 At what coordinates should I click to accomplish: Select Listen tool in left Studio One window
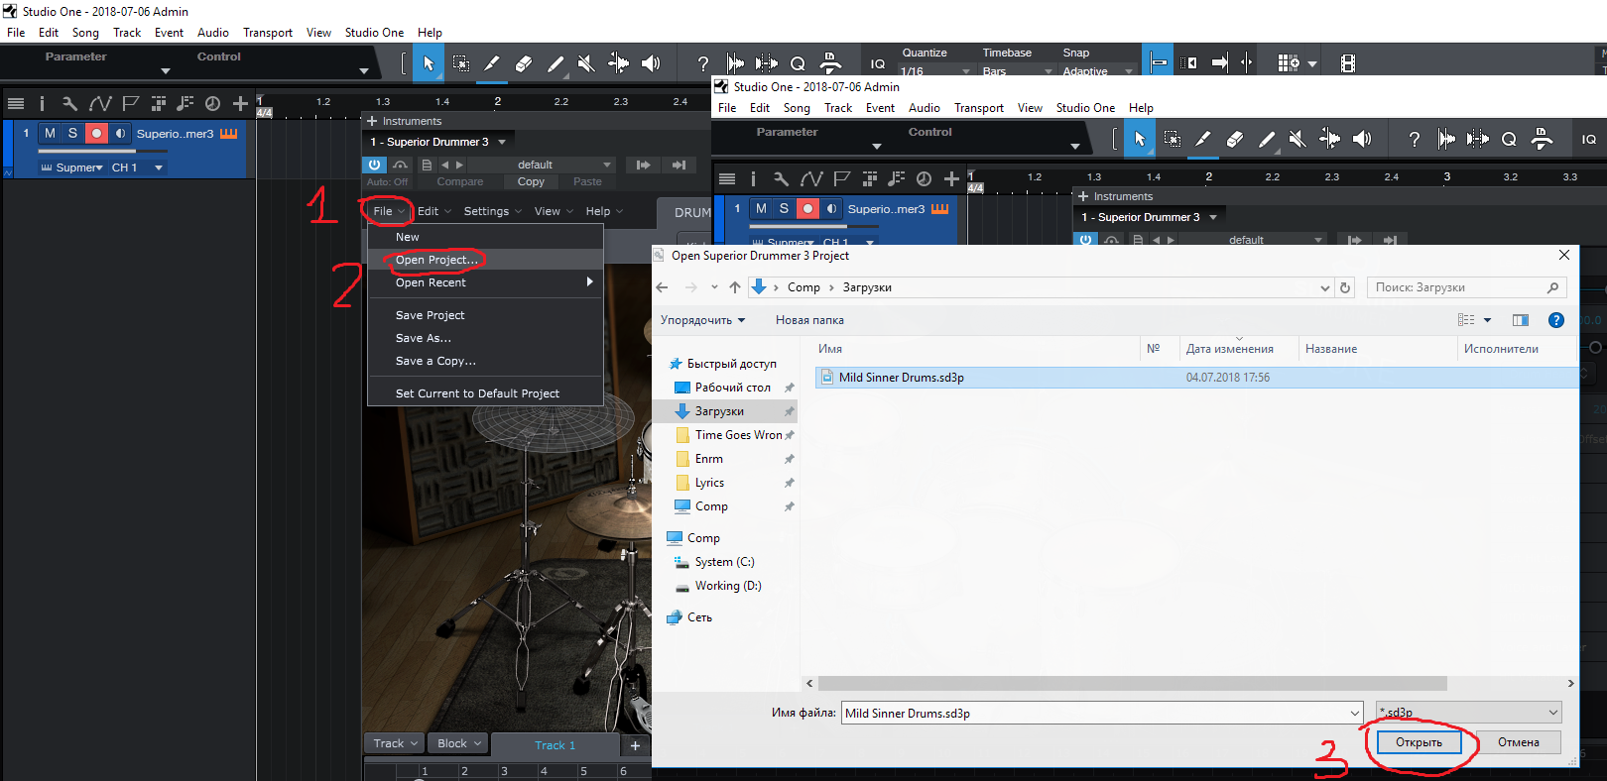pyautogui.click(x=651, y=63)
